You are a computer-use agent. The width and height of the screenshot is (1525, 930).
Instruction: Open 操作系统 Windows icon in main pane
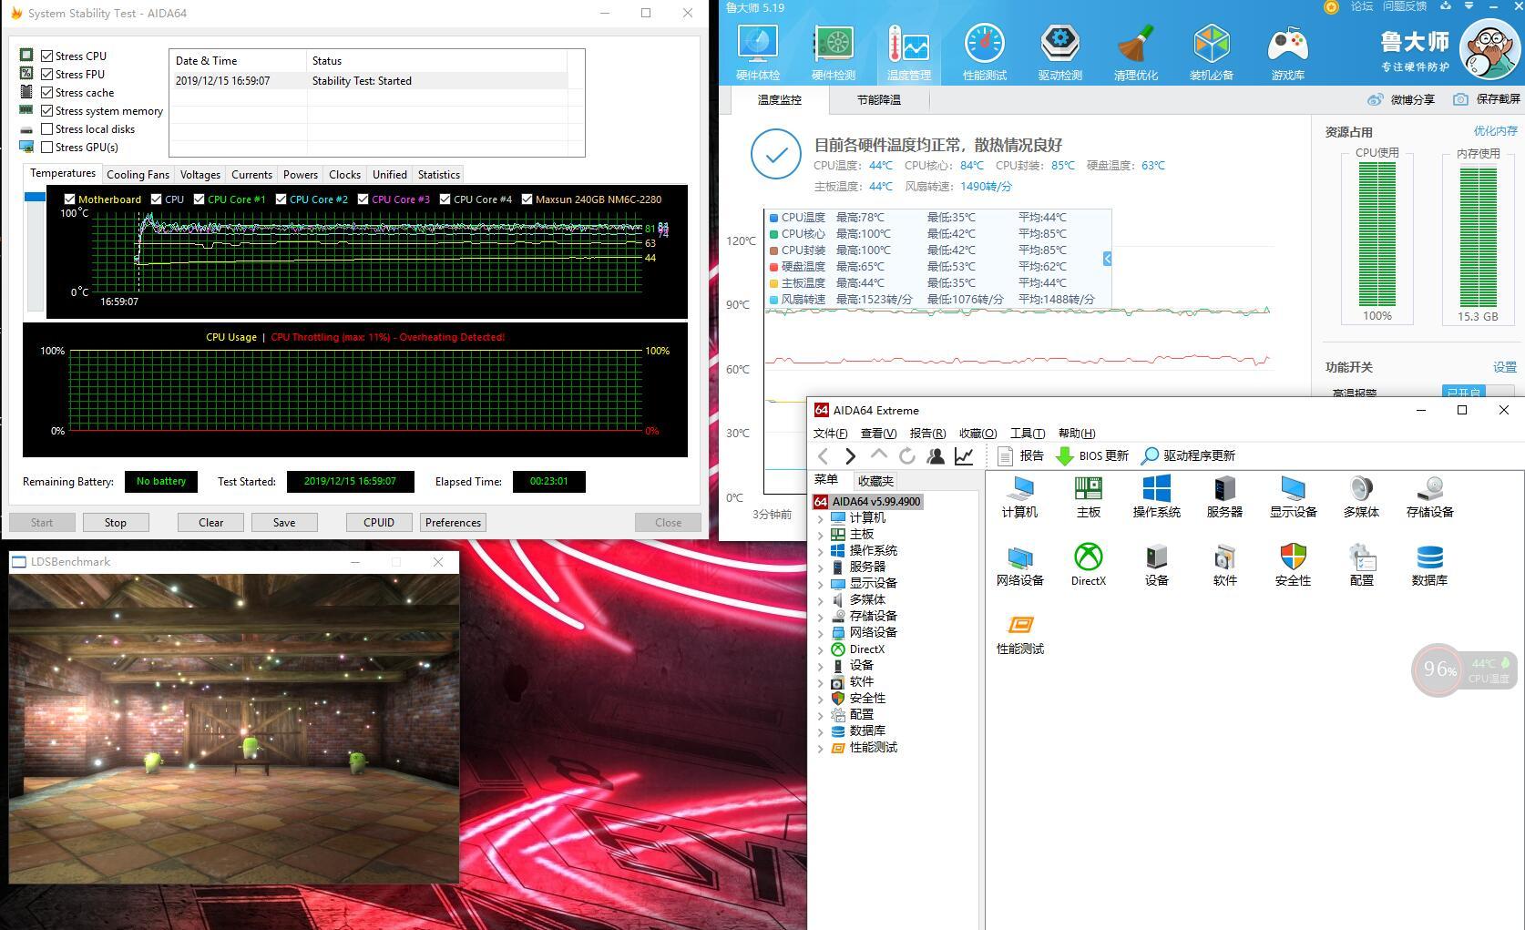click(x=1157, y=497)
